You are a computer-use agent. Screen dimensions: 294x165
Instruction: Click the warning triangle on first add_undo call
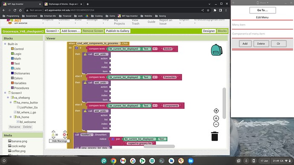click(x=85, y=54)
